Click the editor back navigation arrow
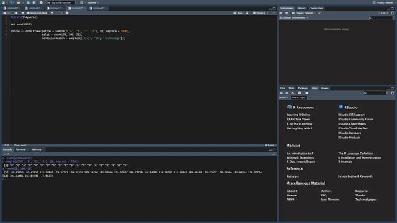The image size is (397, 223). (4, 13)
